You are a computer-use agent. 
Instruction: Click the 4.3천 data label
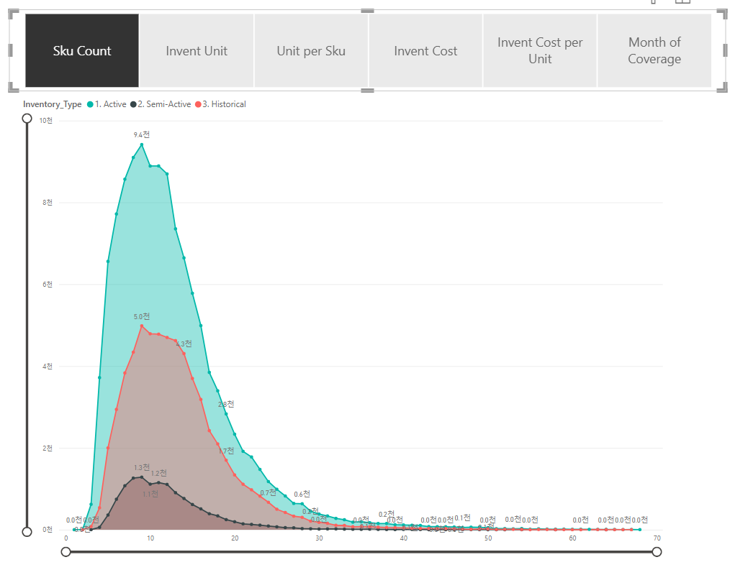coord(184,344)
